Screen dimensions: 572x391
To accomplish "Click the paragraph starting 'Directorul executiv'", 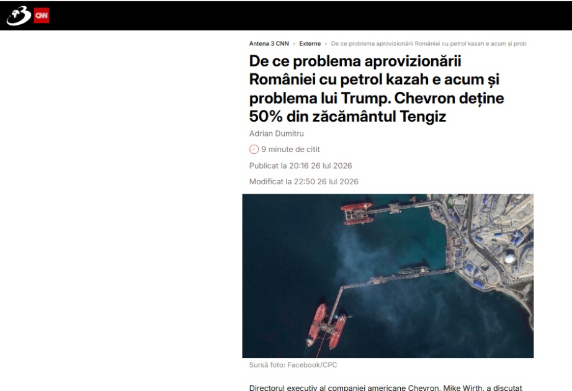I will point(386,387).
